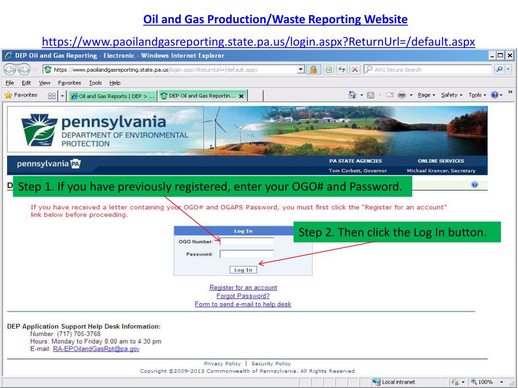
Task: Click inside the OGO Number field
Action: pos(247,241)
